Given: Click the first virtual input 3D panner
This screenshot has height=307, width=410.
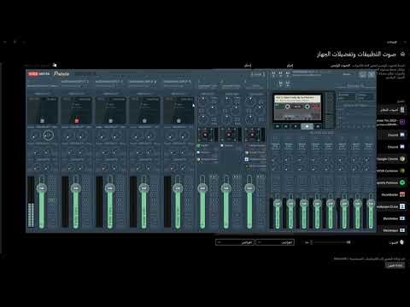Looking at the screenshot, I should tap(205, 134).
